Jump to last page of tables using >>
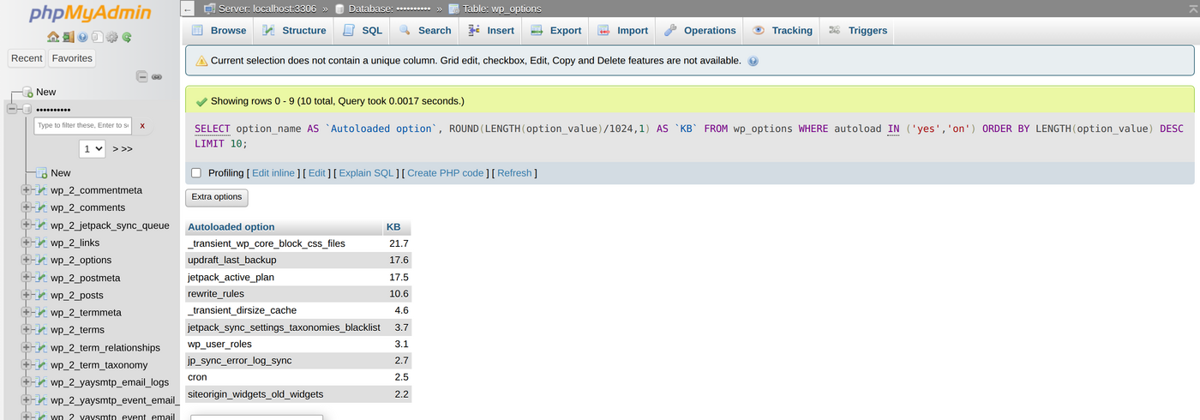 click(x=126, y=149)
